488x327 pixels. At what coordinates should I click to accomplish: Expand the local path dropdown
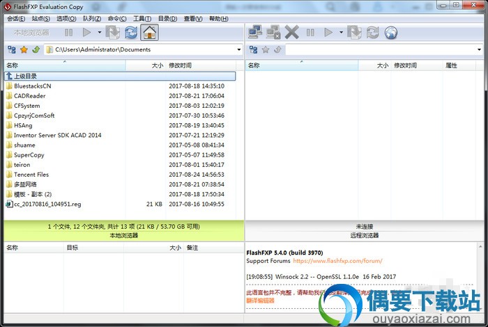click(238, 49)
